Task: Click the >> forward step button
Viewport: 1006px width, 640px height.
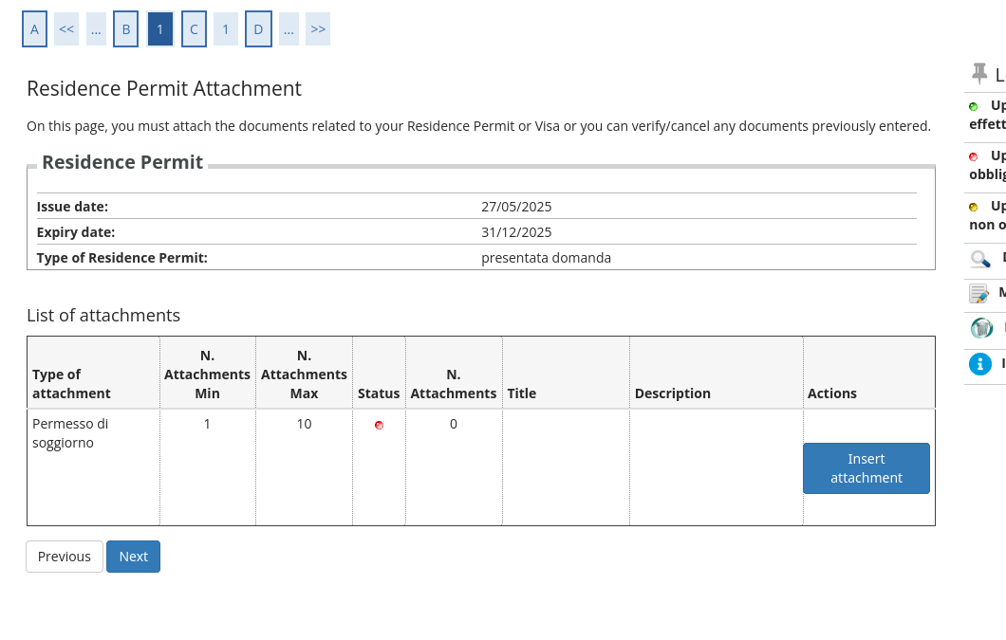Action: click(318, 29)
